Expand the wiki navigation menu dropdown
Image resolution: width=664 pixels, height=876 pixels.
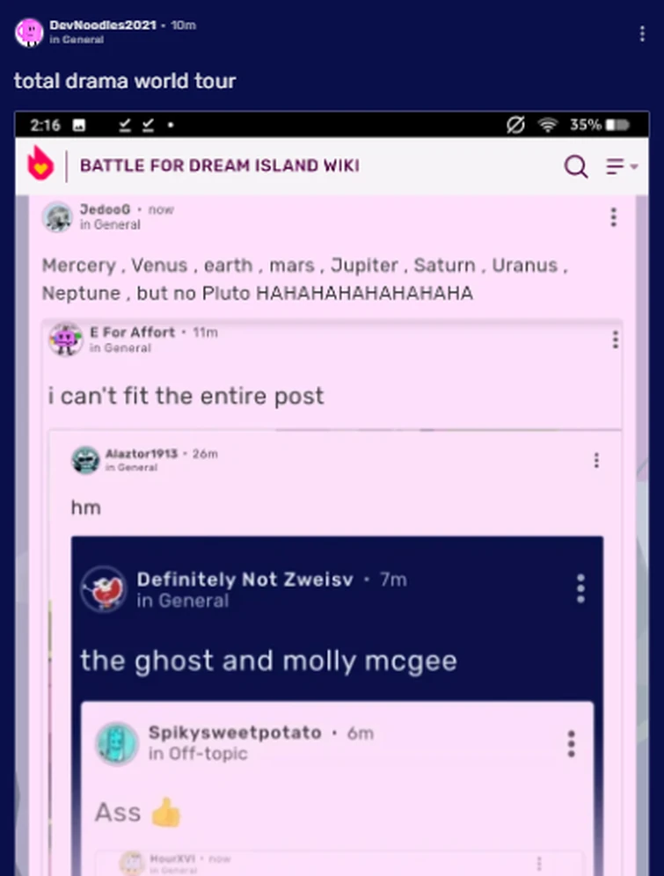point(622,166)
